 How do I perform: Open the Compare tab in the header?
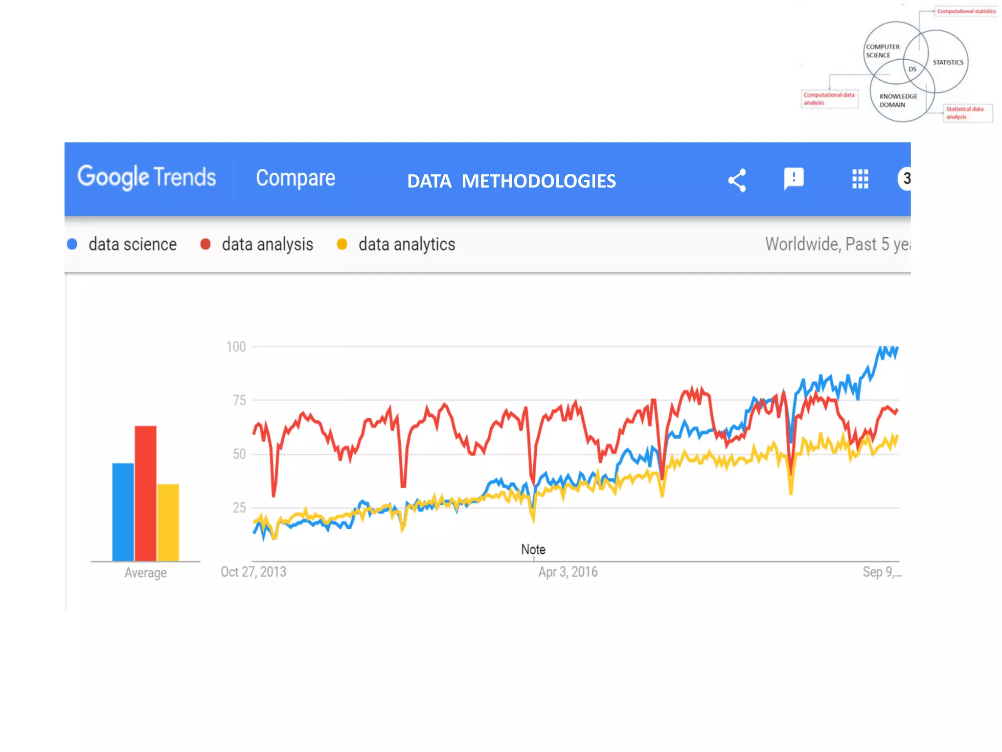[296, 178]
